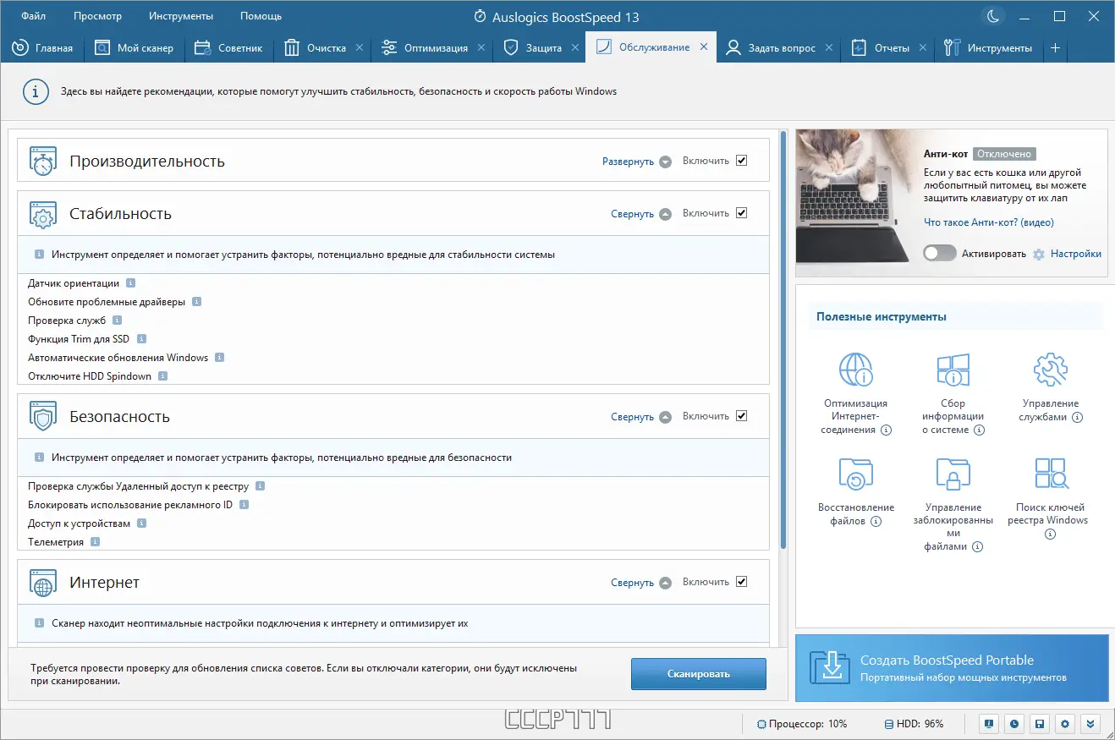Open the Просмотр menu
Image resolution: width=1115 pixels, height=740 pixels.
[97, 16]
